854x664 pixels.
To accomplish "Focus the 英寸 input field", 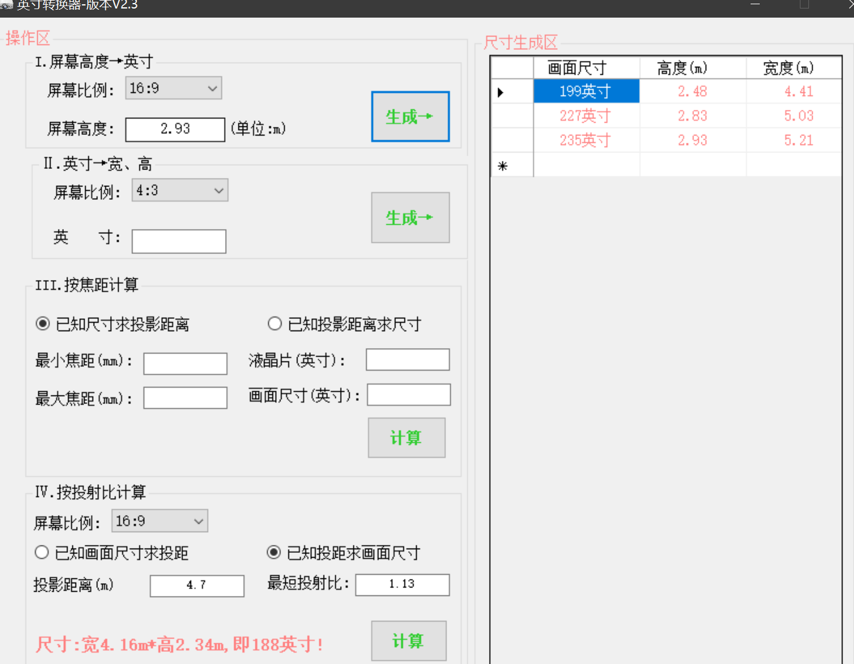I will tap(179, 241).
